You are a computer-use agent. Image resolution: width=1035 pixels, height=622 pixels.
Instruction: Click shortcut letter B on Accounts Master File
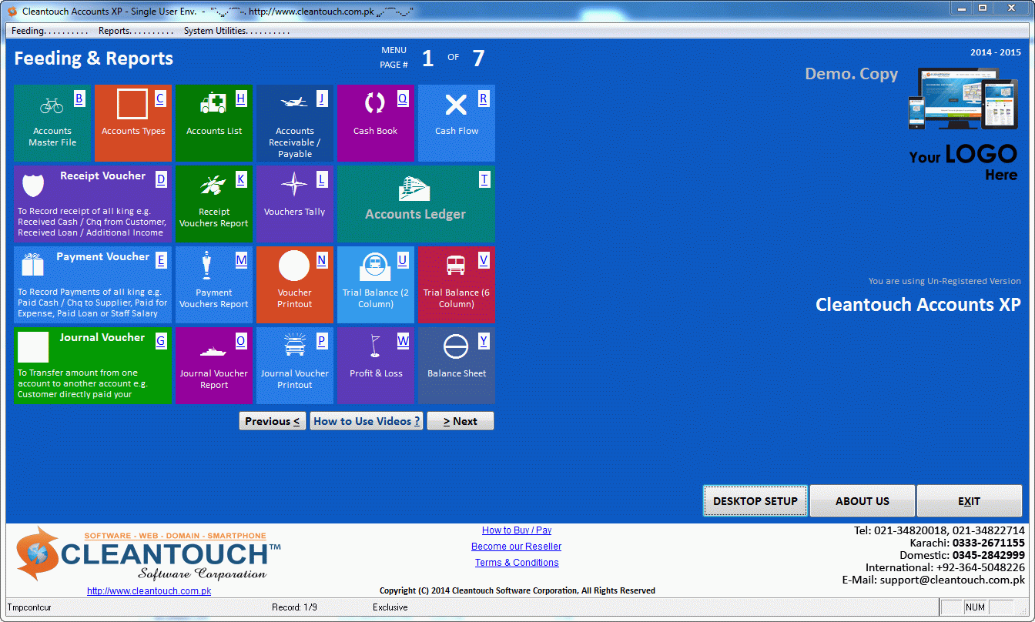(x=79, y=99)
